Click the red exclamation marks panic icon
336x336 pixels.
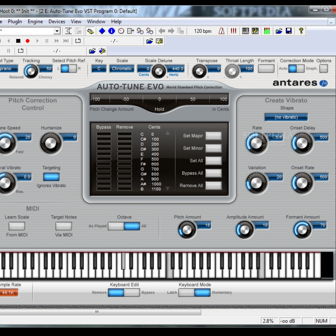click(x=233, y=31)
